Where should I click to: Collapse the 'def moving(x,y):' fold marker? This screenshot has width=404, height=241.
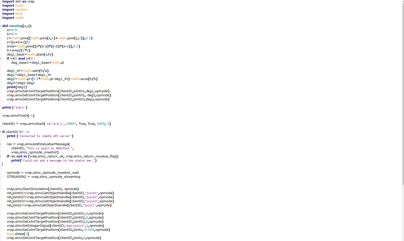pos(1,26)
